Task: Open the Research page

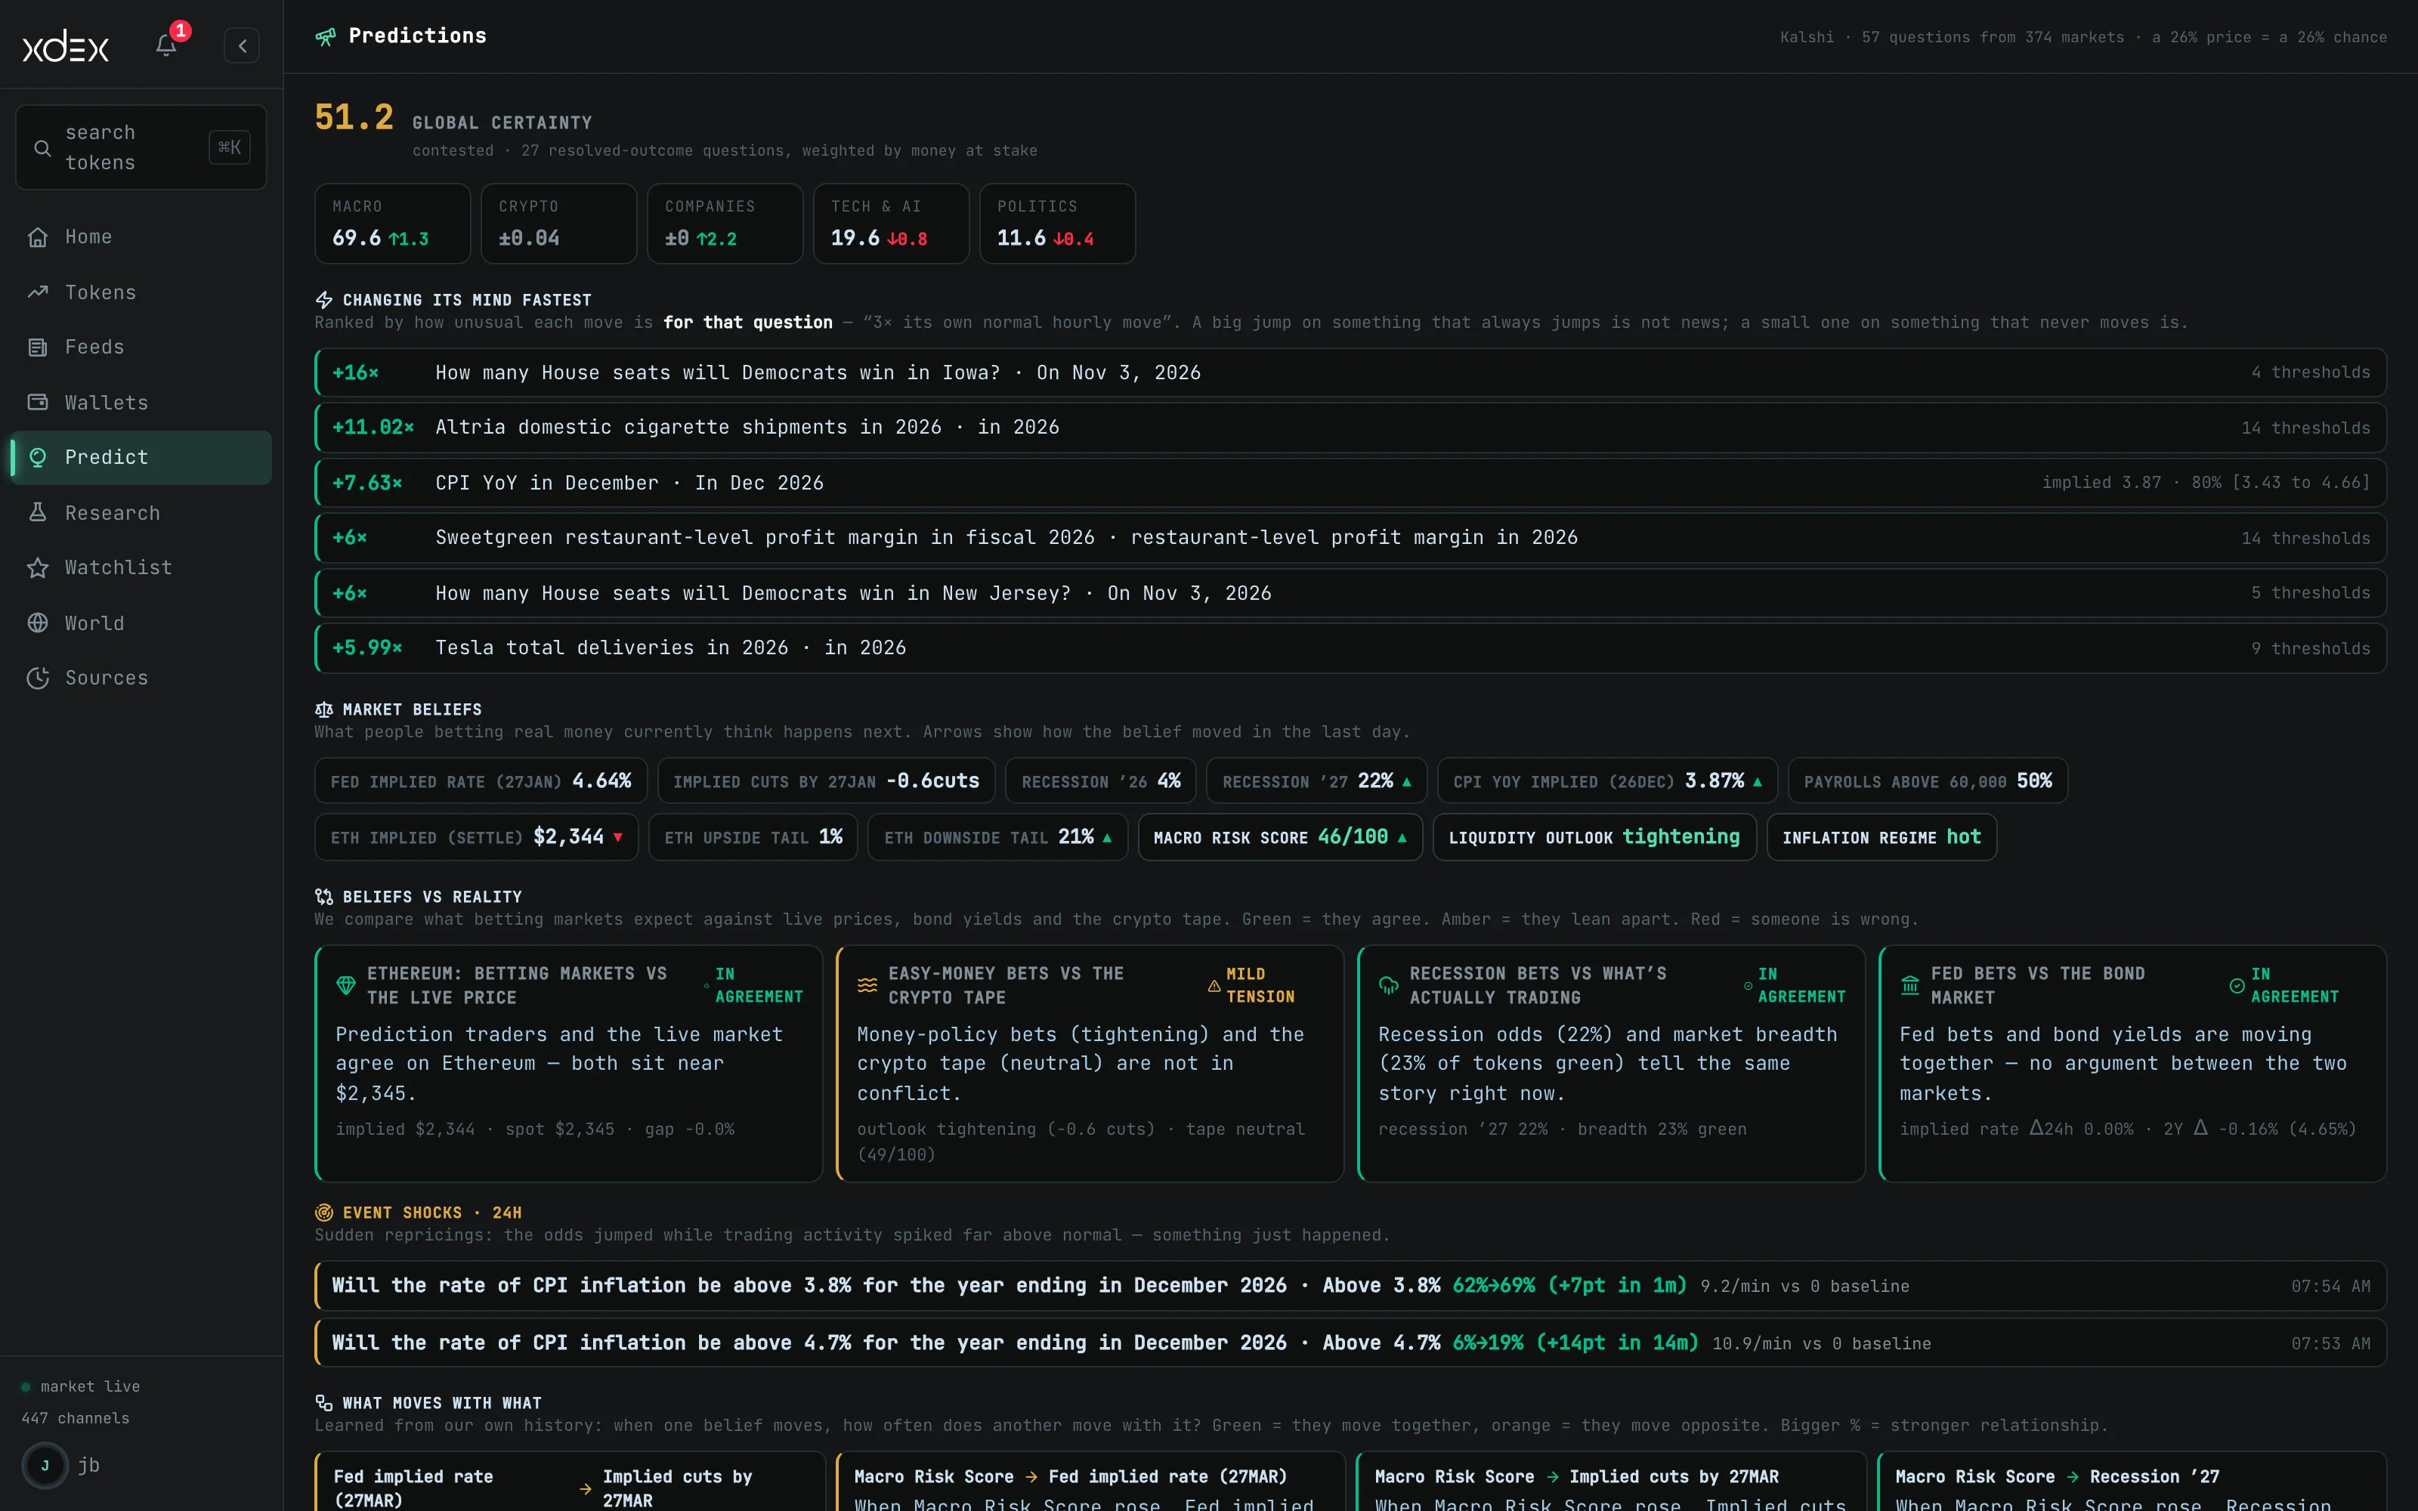Action: [x=141, y=513]
